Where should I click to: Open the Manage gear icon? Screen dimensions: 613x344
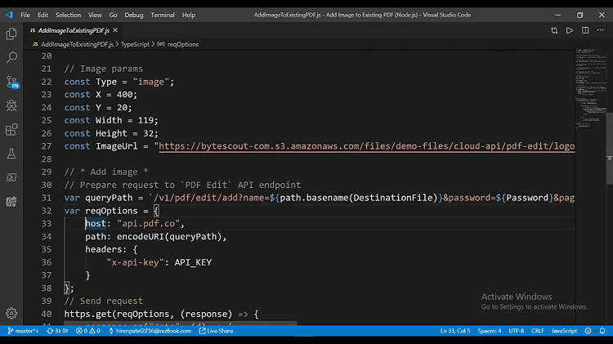click(11, 313)
